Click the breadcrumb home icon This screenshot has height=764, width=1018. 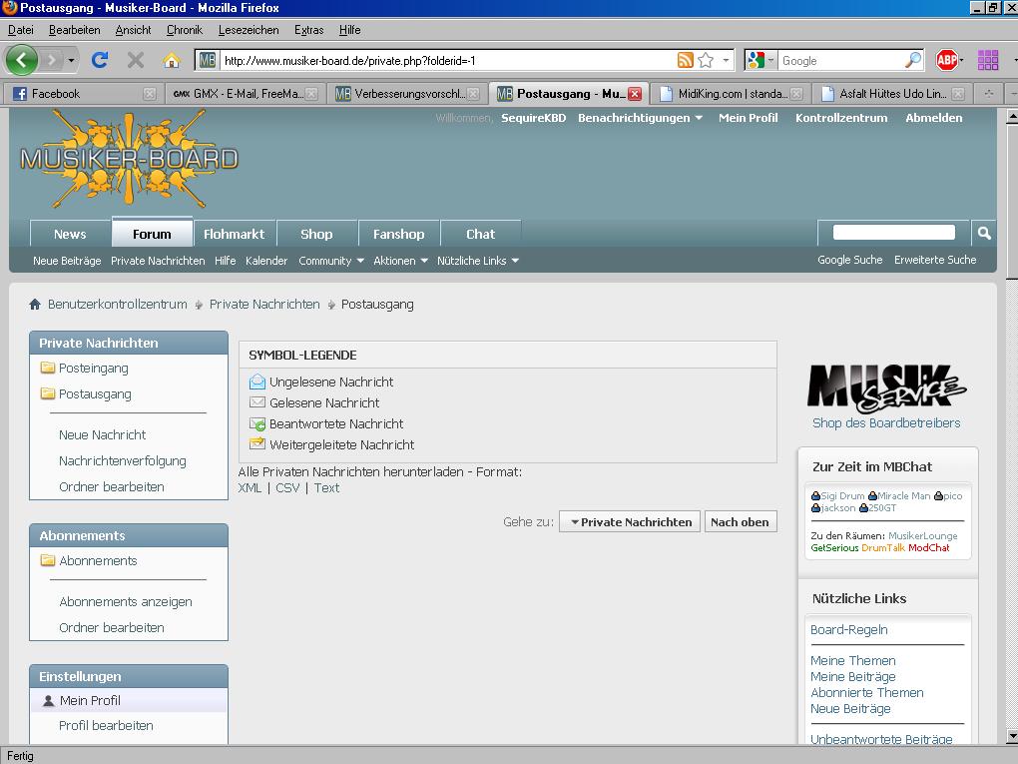(35, 304)
